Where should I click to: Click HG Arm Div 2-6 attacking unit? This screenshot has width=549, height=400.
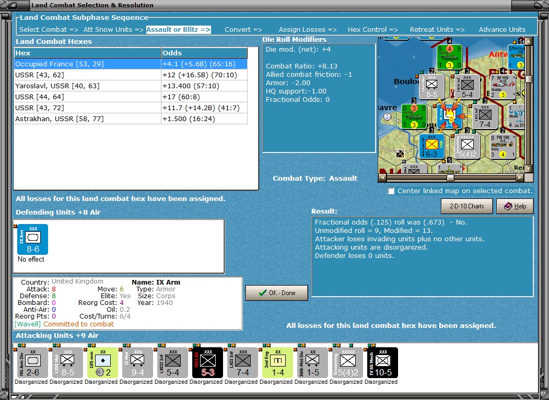[x=32, y=362]
